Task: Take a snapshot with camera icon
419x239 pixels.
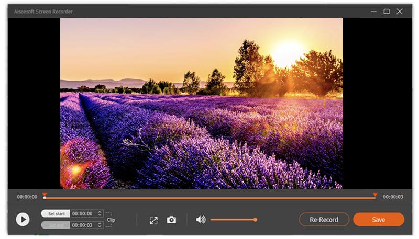Action: click(x=171, y=220)
